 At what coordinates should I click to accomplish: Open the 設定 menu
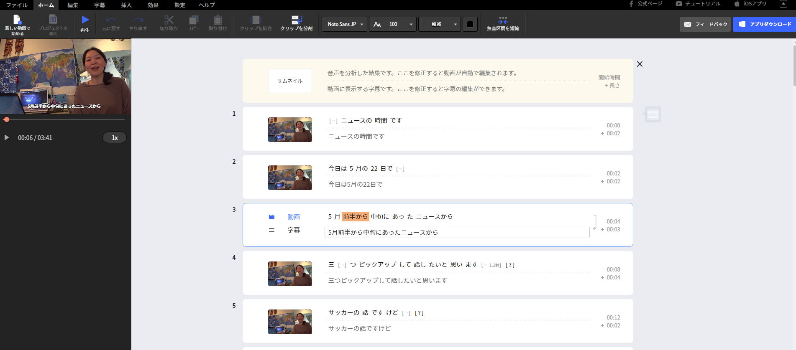pos(180,5)
